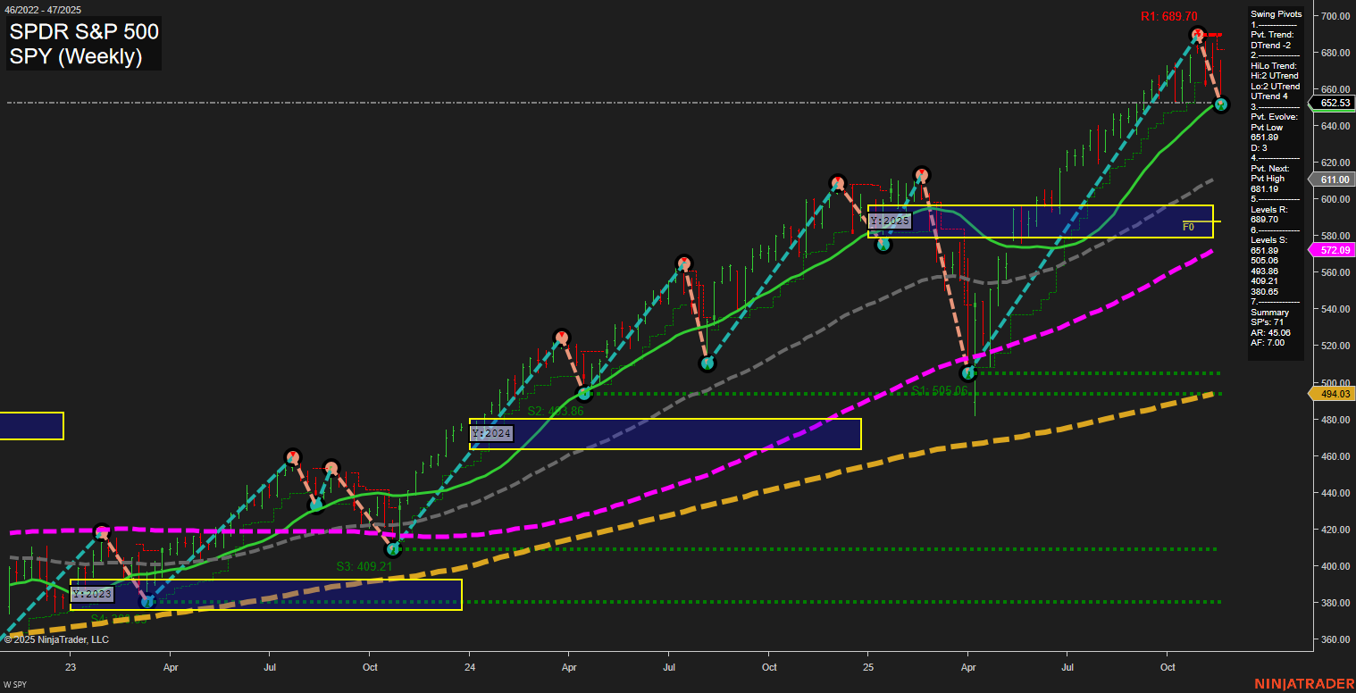
Task: Open the W SPY chart tab
Action: [x=15, y=684]
